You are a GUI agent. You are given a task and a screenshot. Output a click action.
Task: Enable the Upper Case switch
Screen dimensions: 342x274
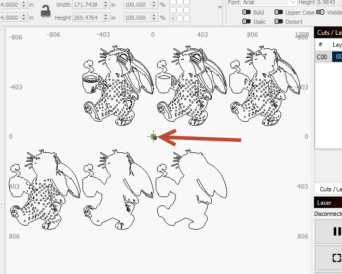tap(279, 12)
